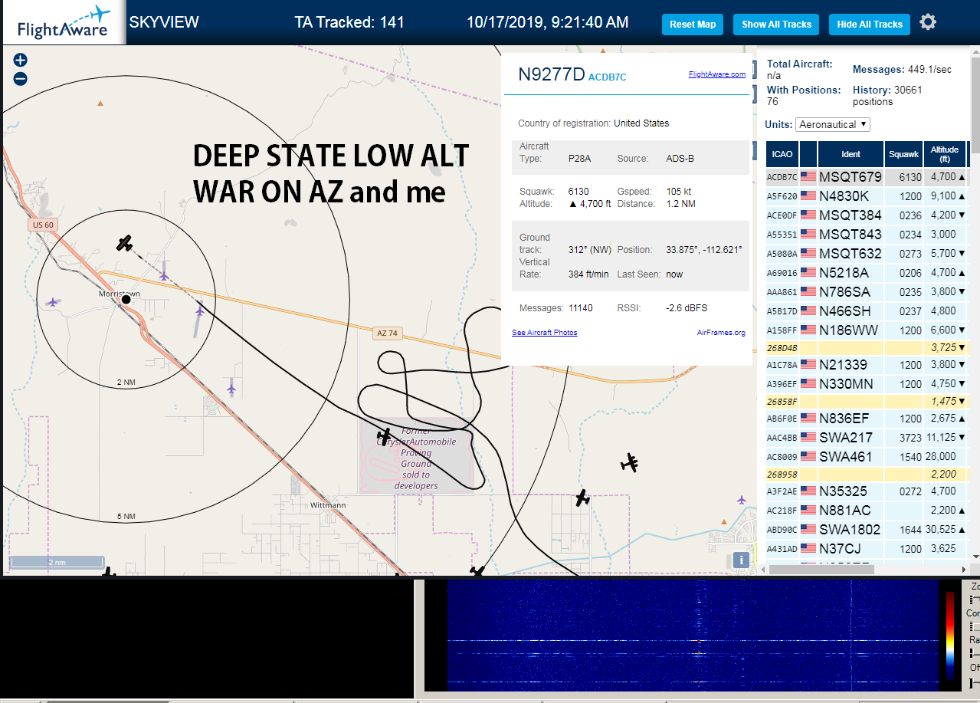Select purple aircraft icon west of Morristown

[52, 302]
